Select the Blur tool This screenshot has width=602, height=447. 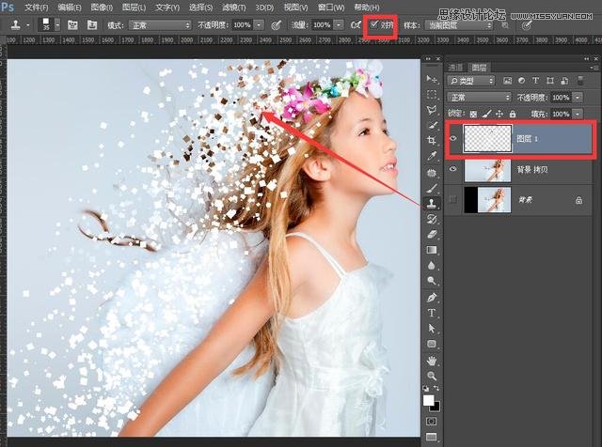pos(432,265)
